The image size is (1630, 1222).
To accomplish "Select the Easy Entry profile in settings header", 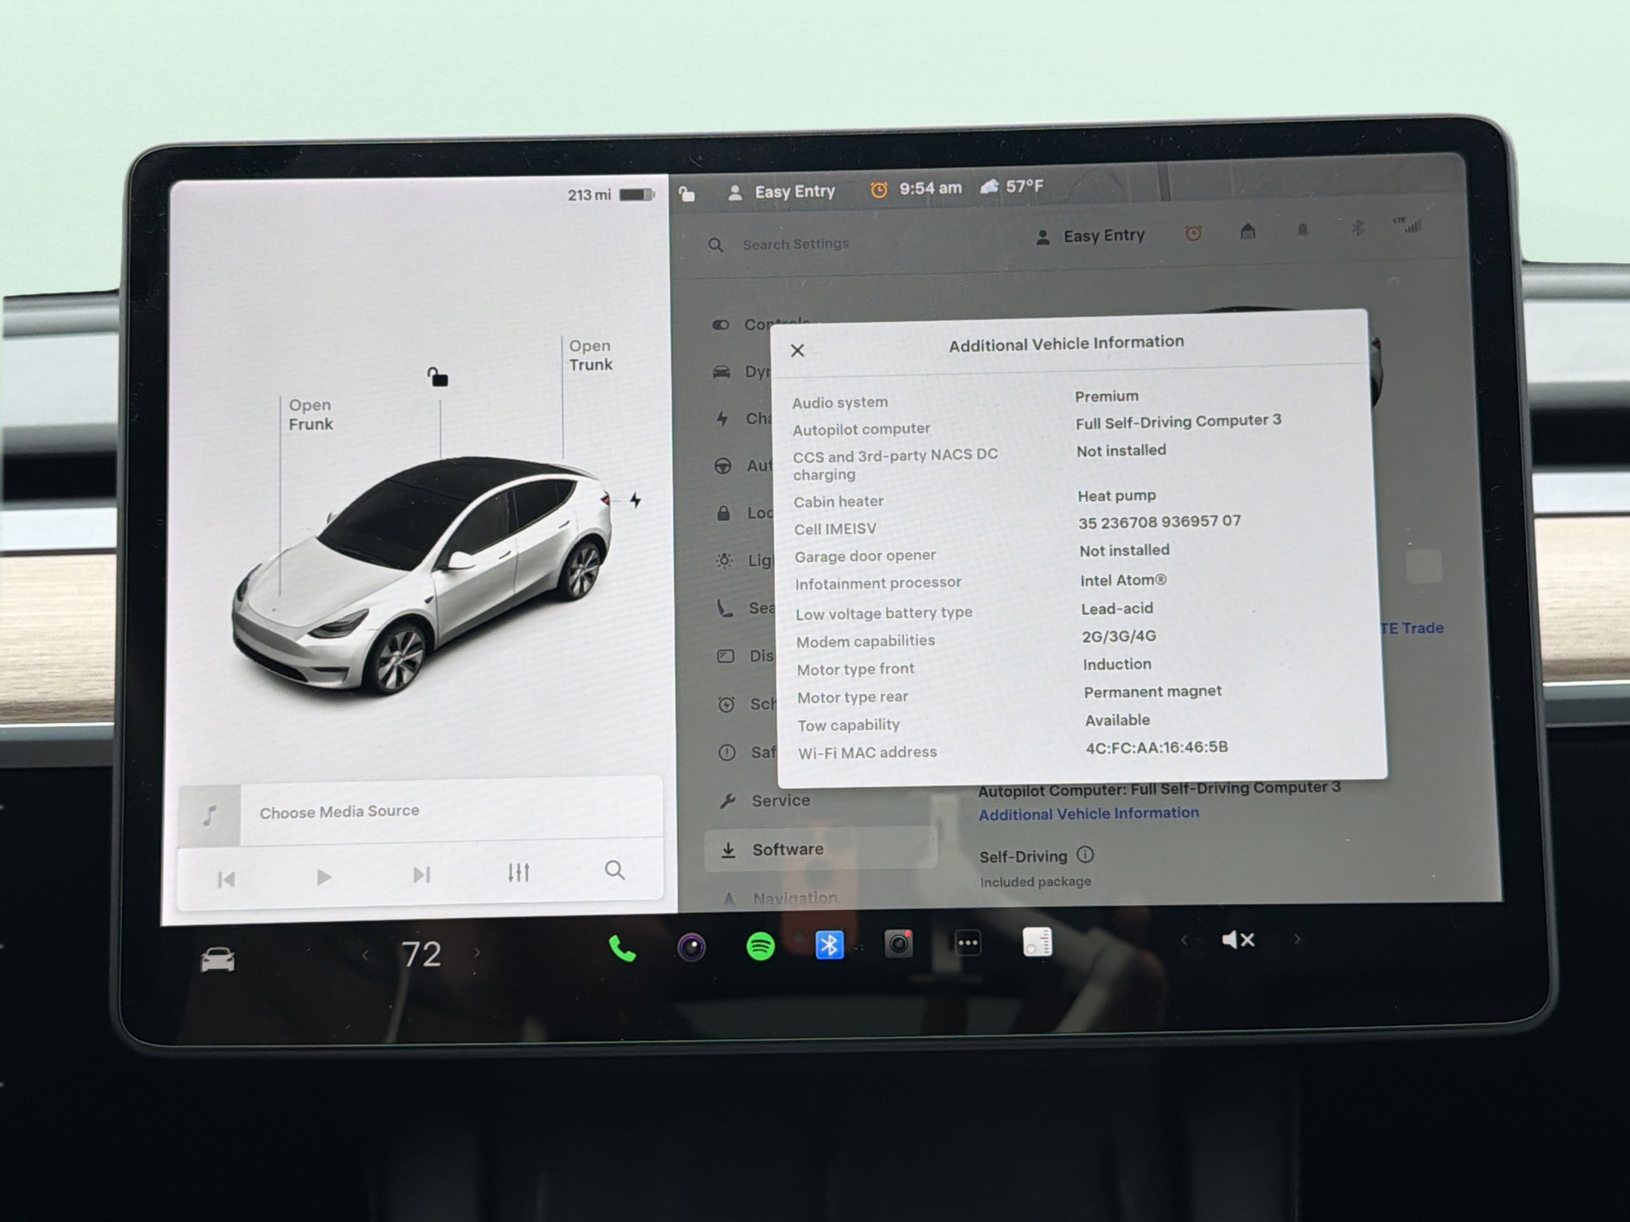I will tap(1090, 236).
